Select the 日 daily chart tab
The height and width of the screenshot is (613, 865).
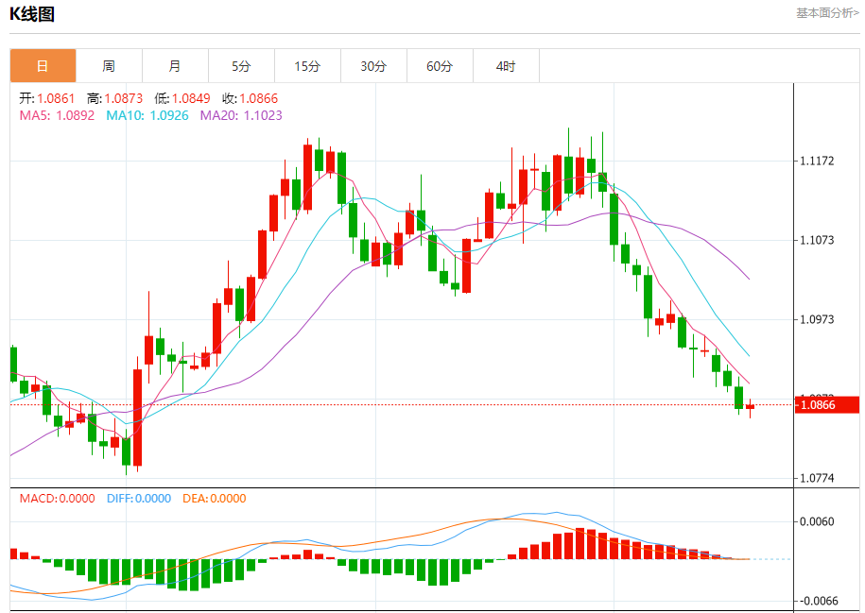tap(43, 66)
